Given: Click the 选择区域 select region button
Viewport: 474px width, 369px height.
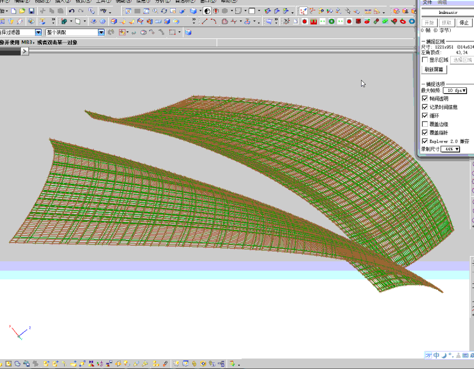Looking at the screenshot, I should [462, 60].
